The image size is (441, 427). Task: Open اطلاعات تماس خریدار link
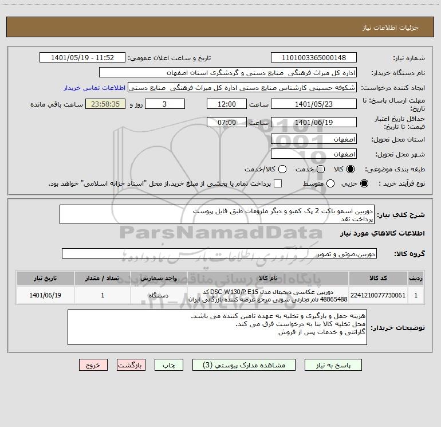(x=94, y=88)
